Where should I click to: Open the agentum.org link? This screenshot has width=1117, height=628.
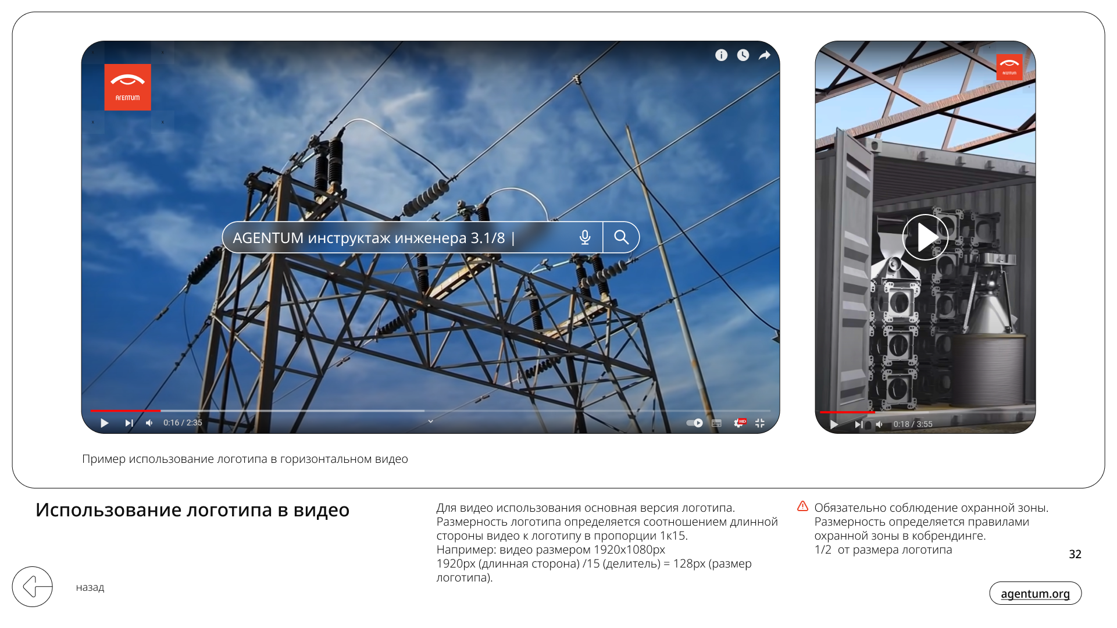point(1035,593)
